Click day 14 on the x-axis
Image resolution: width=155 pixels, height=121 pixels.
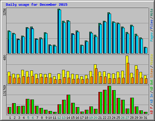click(68, 118)
